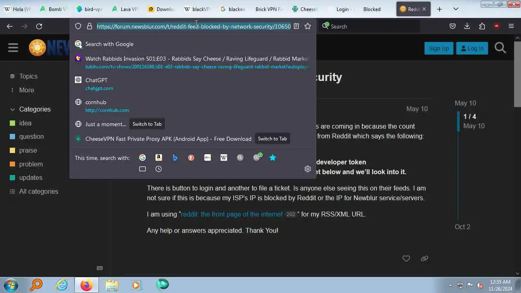Open Internet Explorer from taskbar

pyautogui.click(x=61, y=285)
